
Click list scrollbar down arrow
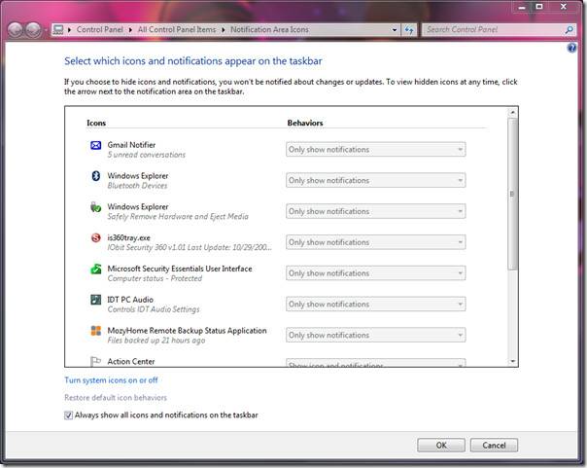point(512,361)
